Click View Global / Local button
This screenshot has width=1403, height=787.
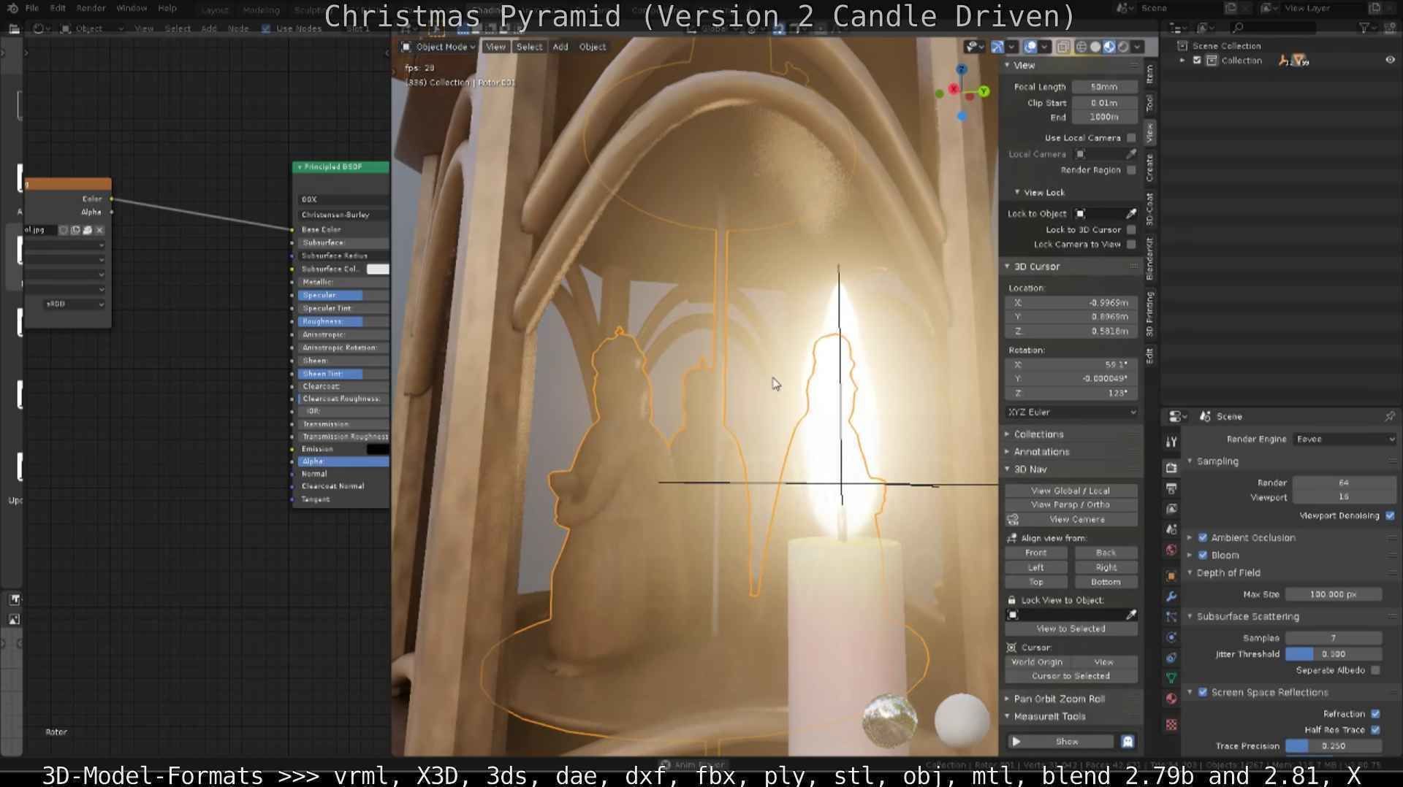[1071, 491]
